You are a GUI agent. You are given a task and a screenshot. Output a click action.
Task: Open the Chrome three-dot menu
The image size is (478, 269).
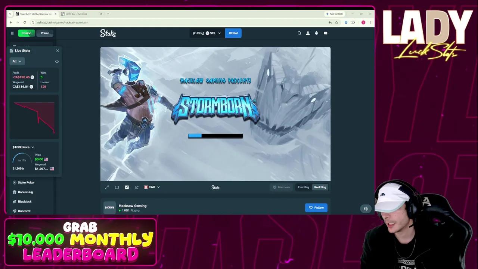370,22
